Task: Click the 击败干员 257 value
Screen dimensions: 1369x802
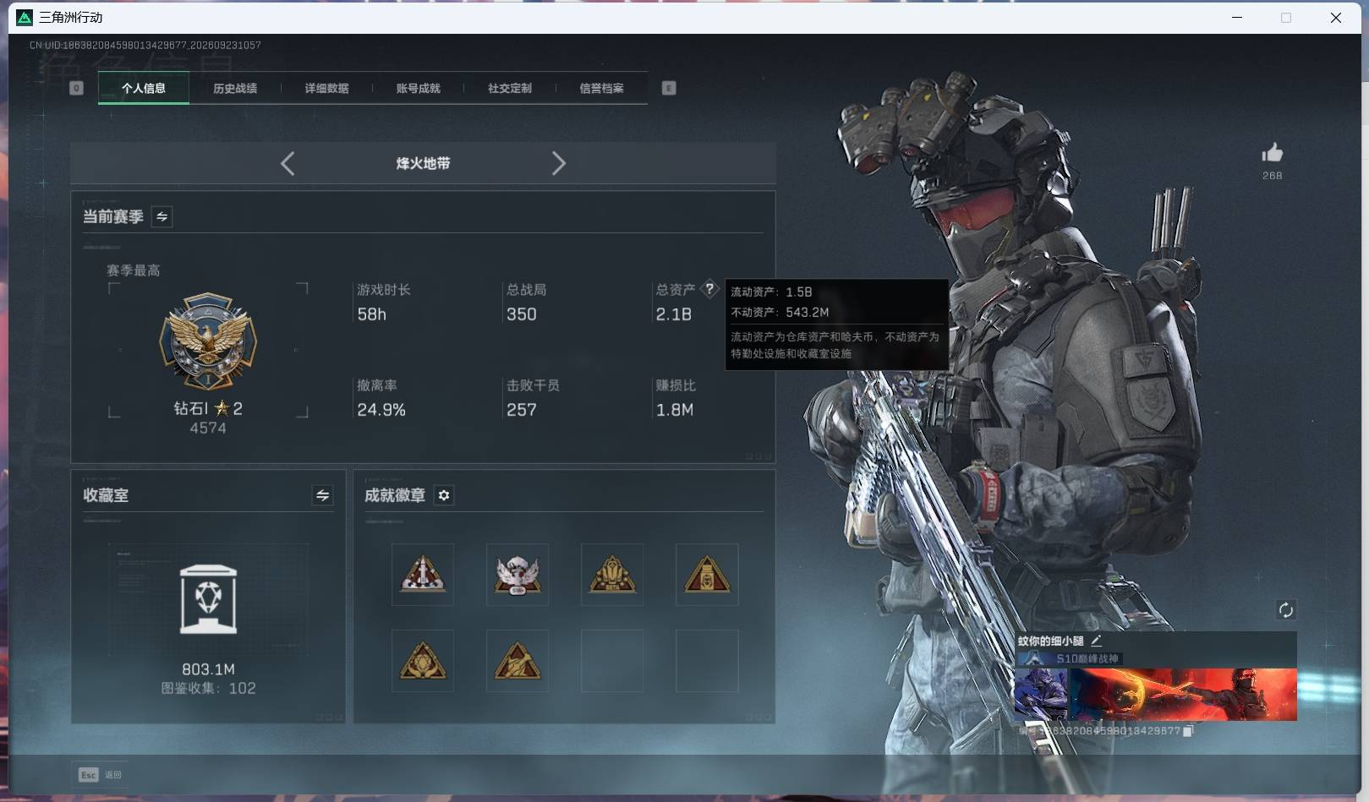Action: coord(521,410)
